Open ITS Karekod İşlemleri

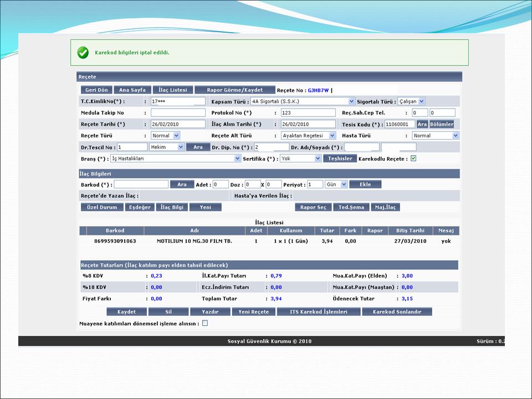(x=319, y=312)
